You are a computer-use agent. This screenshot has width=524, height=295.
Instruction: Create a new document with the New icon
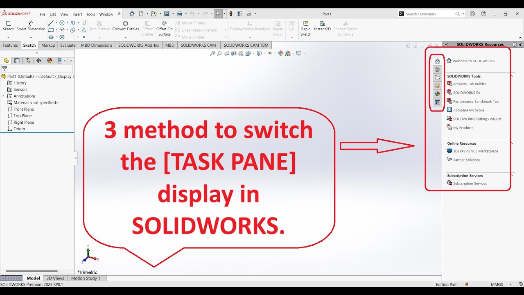point(141,14)
